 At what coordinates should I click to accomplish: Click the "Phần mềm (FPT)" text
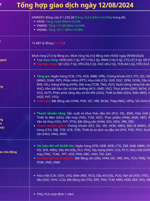pyautogui.click(x=75, y=80)
